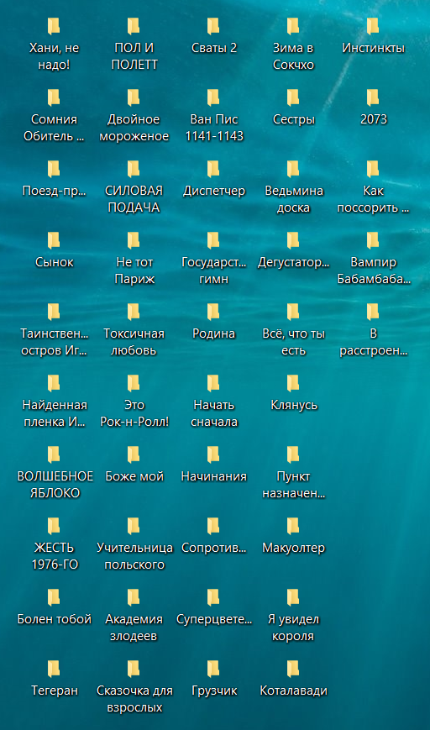This screenshot has height=730, width=430.
Task: Click the 'Вампир Бабамбаба...' folder icon
Action: click(x=373, y=241)
